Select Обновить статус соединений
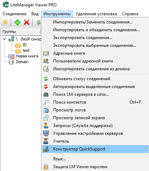 point(95,79)
